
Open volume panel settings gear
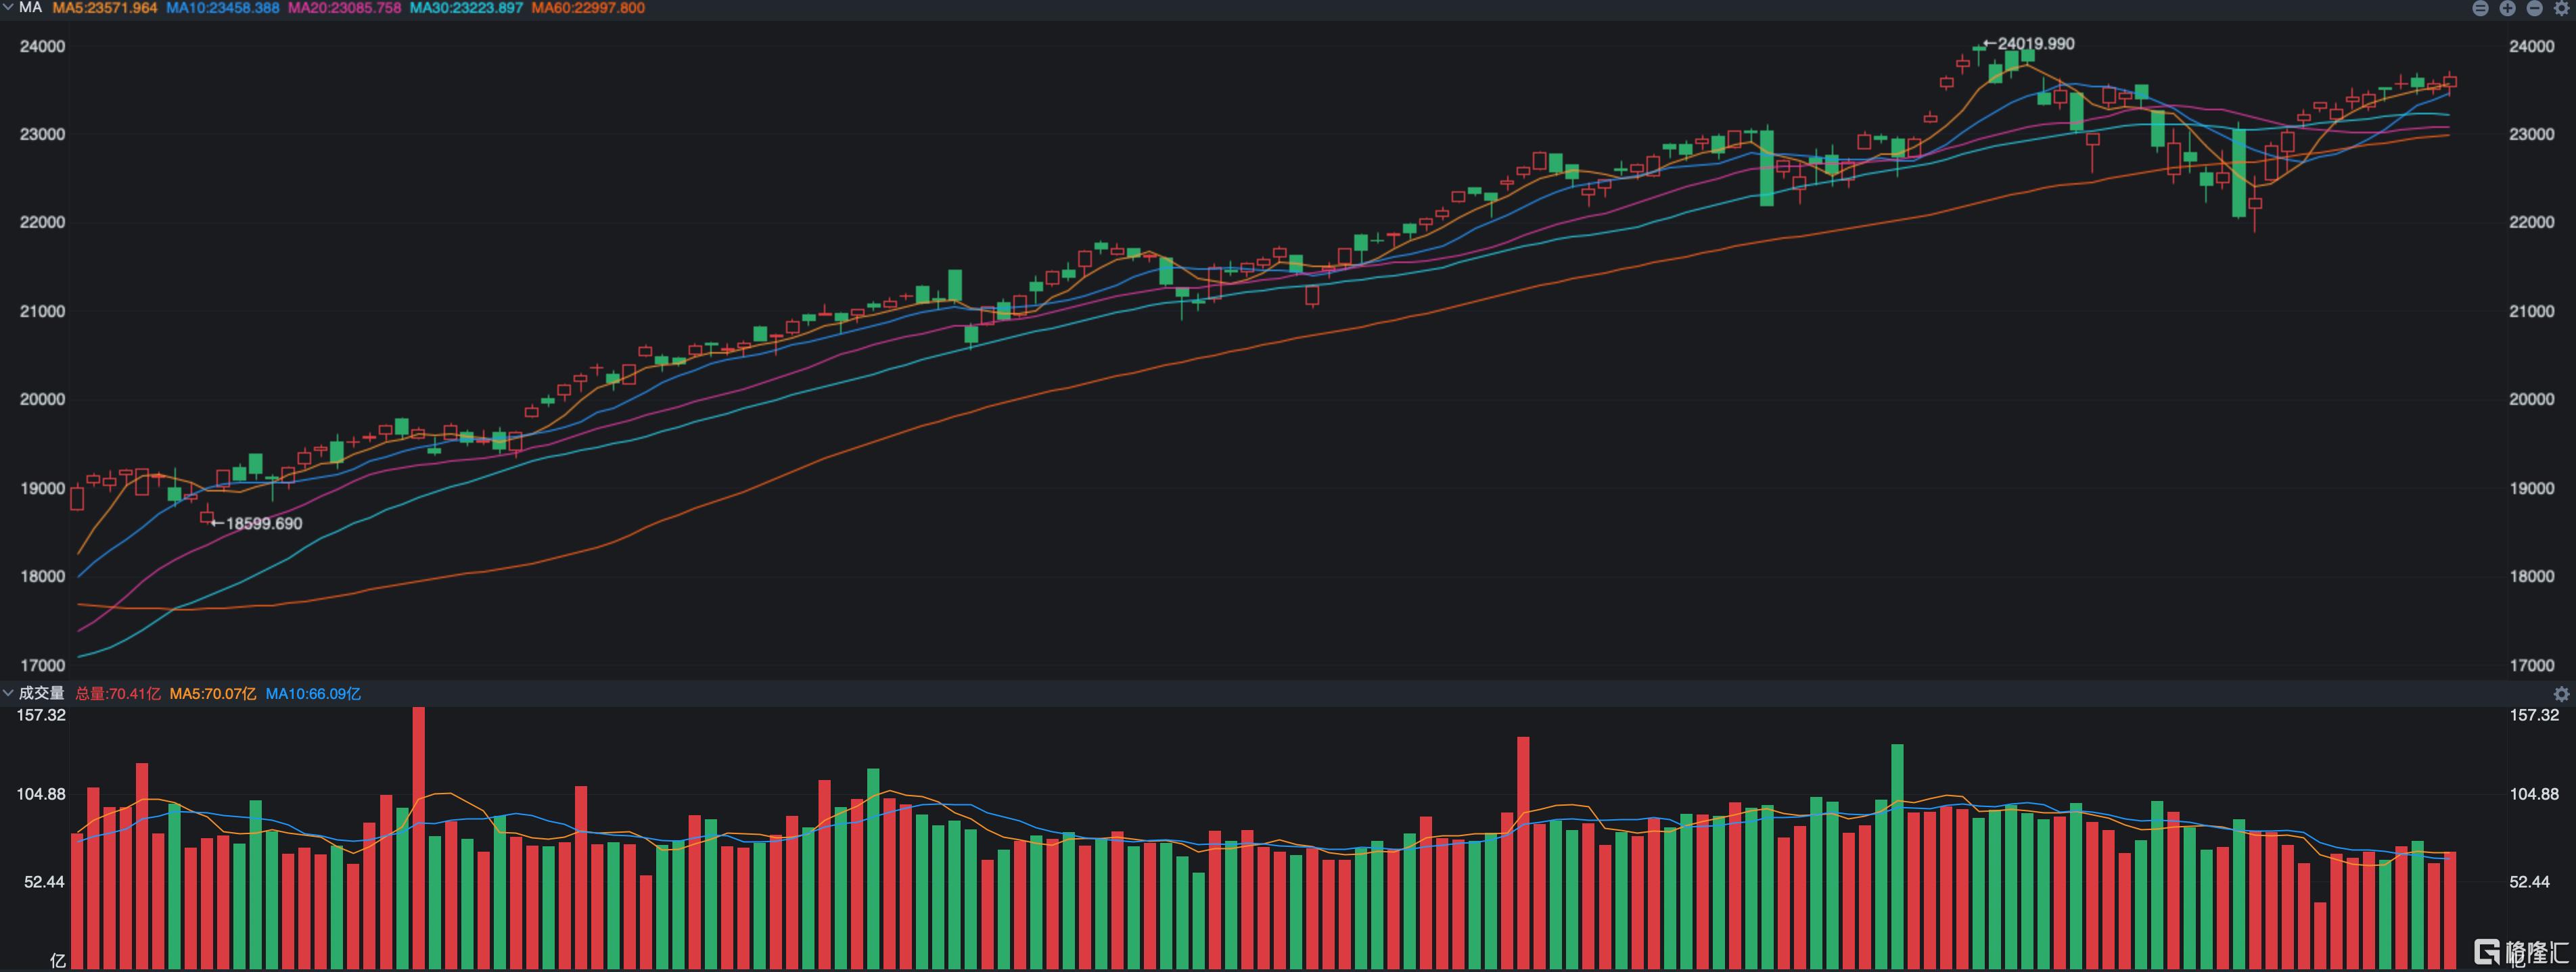[2561, 694]
